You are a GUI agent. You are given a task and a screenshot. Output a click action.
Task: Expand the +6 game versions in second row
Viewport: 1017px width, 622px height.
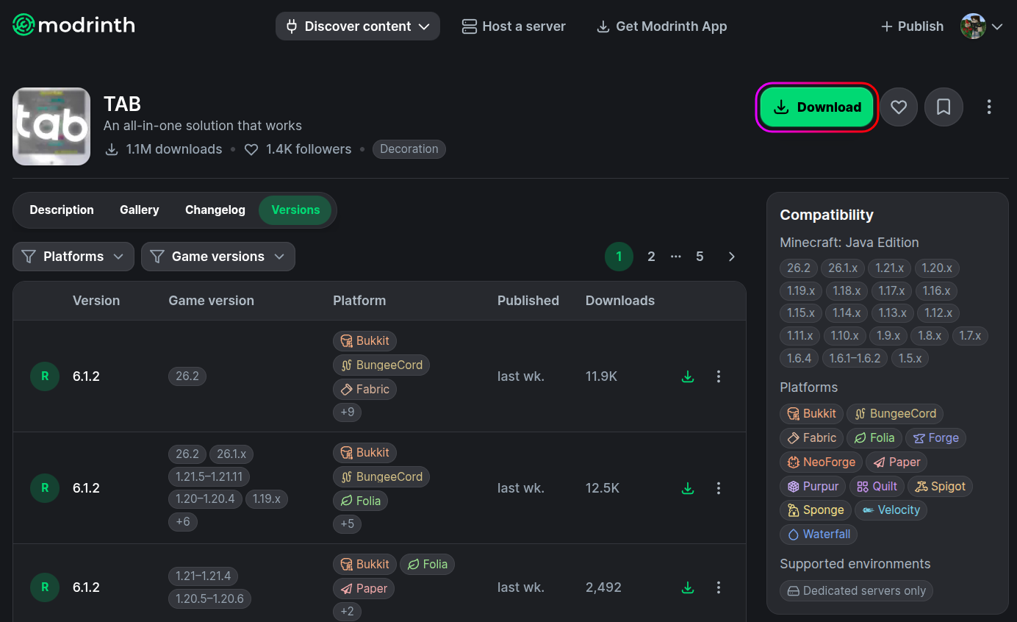click(x=183, y=522)
